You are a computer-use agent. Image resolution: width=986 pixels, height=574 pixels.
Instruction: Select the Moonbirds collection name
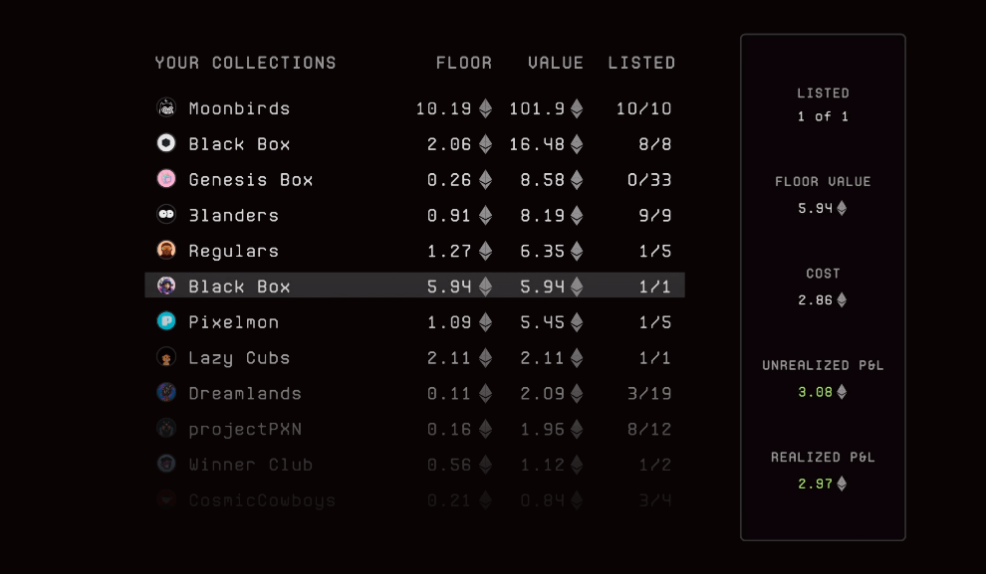[239, 108]
